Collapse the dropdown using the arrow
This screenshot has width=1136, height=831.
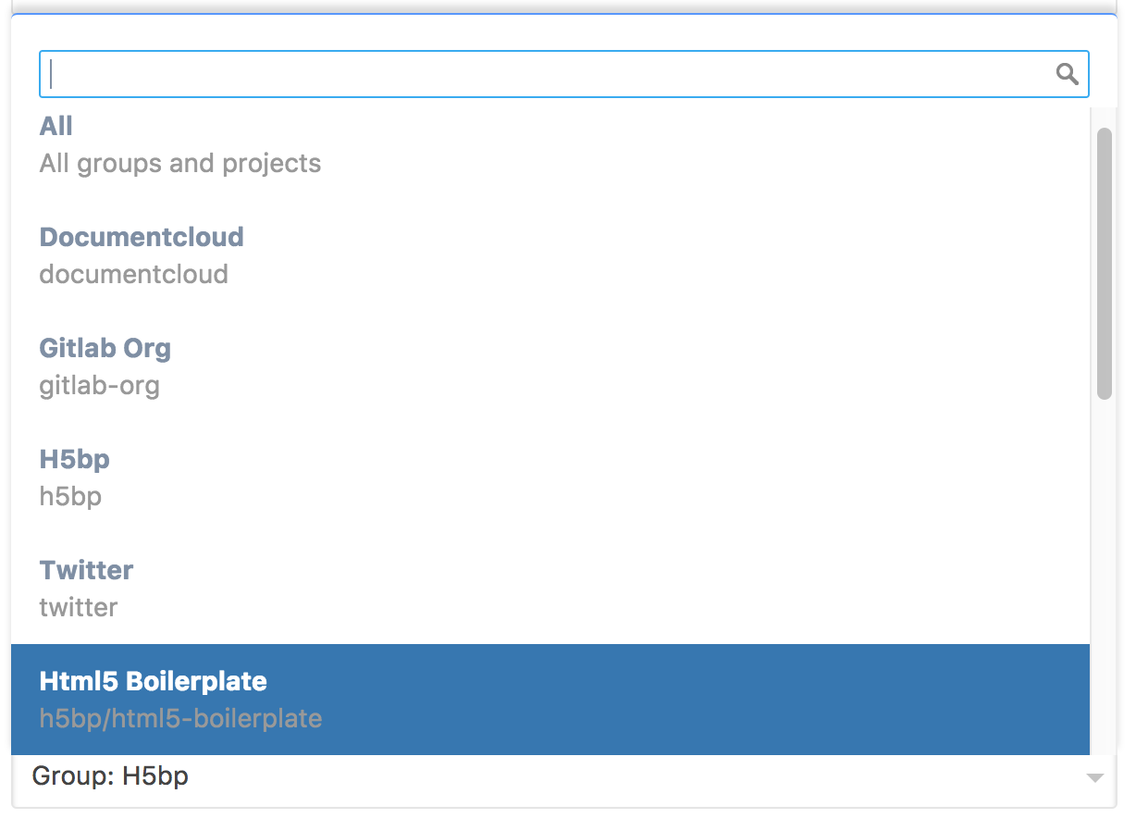1095,778
